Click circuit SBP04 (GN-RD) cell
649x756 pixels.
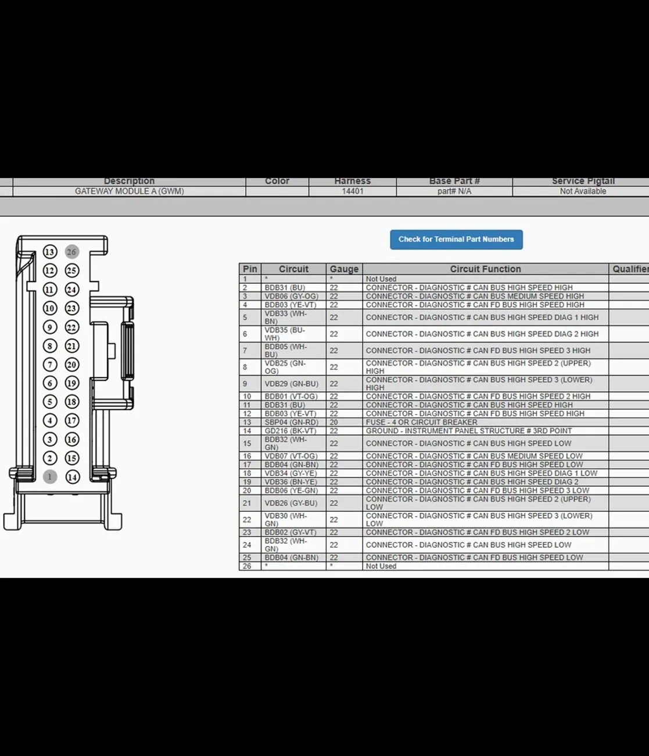click(293, 423)
